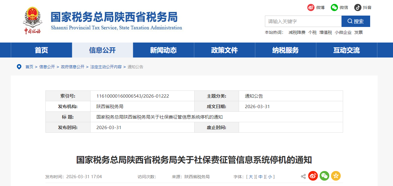The image size is (393, 186).
Task: Click the national emblem tax bureau logo
Action: [x=33, y=19]
